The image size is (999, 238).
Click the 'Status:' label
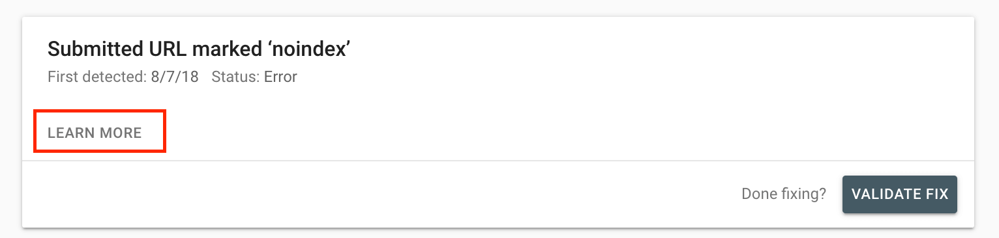[236, 77]
